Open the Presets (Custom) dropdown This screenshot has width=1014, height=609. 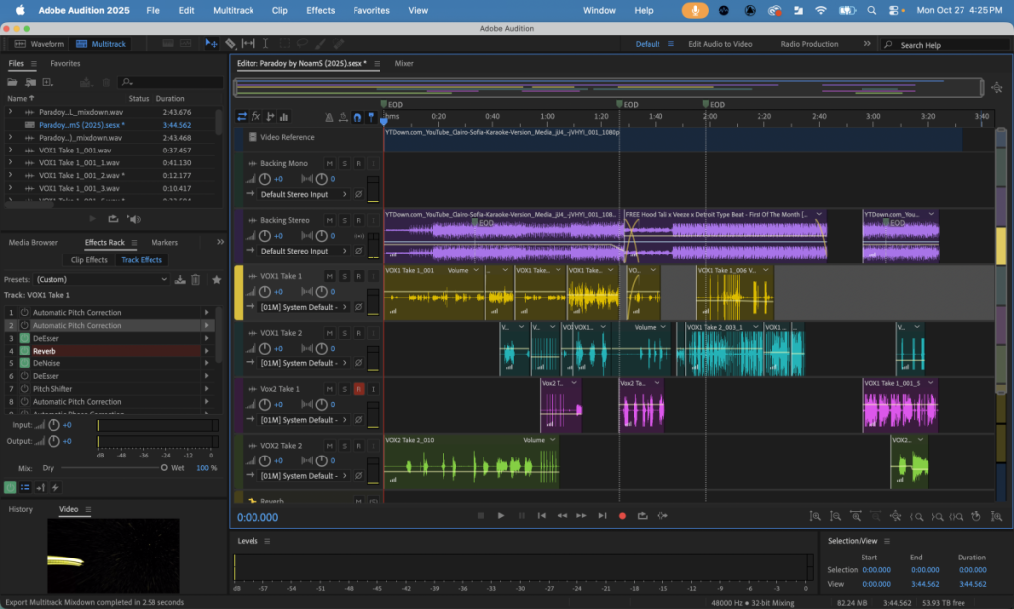(102, 280)
